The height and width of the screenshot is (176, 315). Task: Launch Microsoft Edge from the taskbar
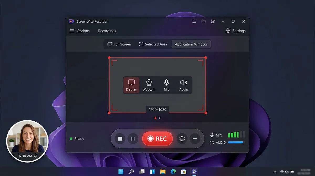coord(173,172)
